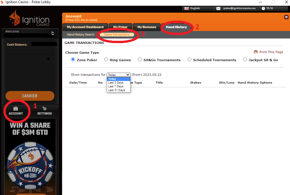The height and width of the screenshot is (195, 290).
Task: Click the Kickoff Mini-Series promo banner
Action: pyautogui.click(x=30, y=157)
